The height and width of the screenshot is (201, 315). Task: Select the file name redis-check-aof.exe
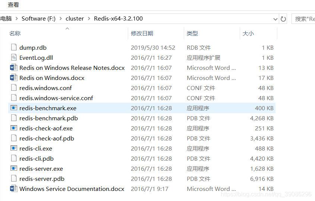(46, 128)
